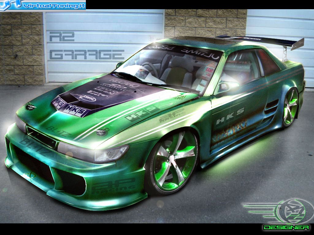This screenshot has height=235, width=314.
Task: Click the R2 text on the garage door
Action: [62, 37]
